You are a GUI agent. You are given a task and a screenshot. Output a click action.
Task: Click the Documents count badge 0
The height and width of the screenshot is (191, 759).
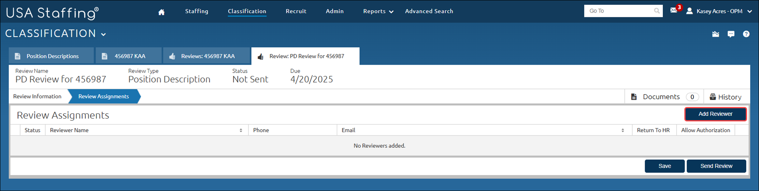click(692, 97)
